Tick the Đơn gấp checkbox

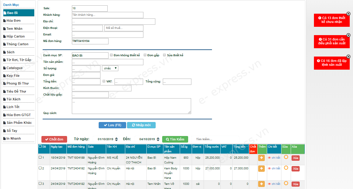pyautogui.click(x=145, y=55)
